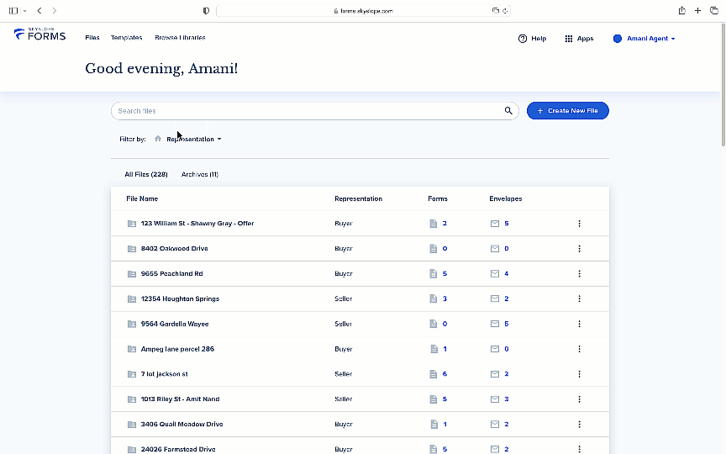Click envelope icon for 12354 Houghton Springs
The height and width of the screenshot is (454, 726).
[494, 298]
